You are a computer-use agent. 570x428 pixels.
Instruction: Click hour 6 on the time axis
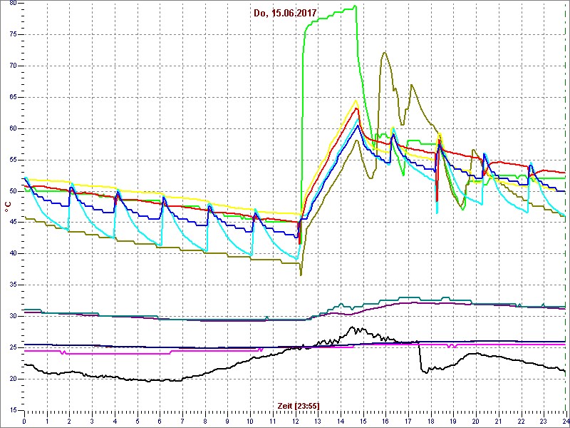160,421
